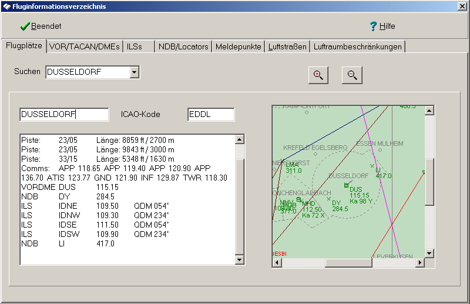This screenshot has height=304, width=470.
Task: Click the zoom in magnifier button
Action: click(x=318, y=75)
